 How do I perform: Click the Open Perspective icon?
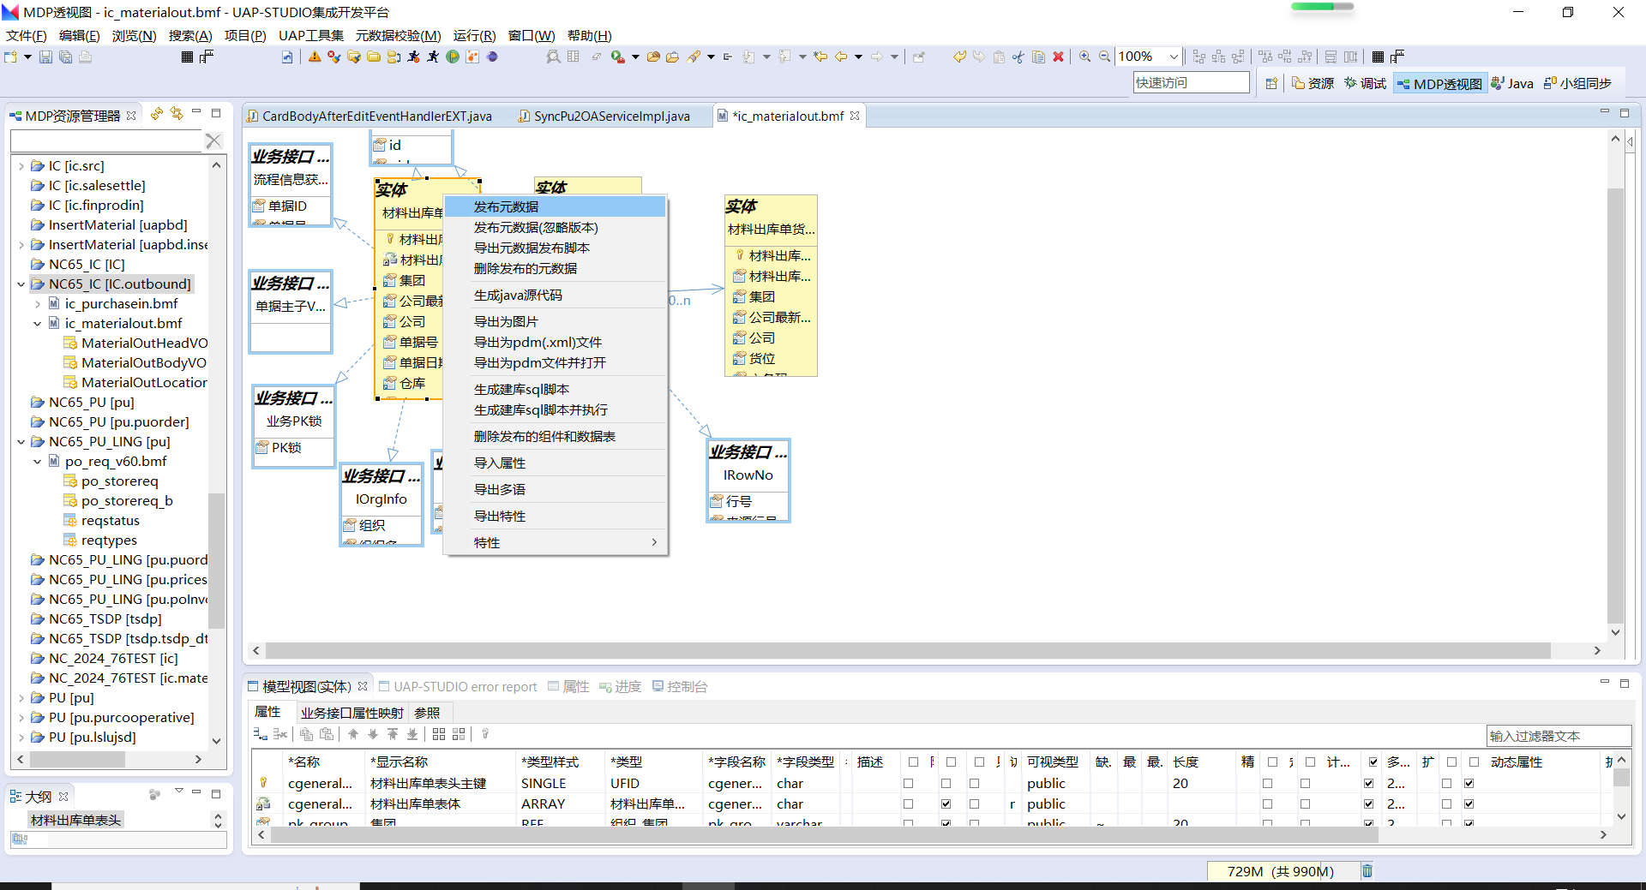(x=1271, y=83)
